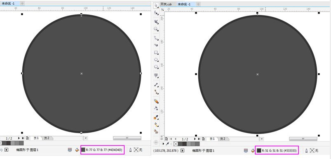Go to the next page in the left window
331x159 pixels.
point(19,138)
